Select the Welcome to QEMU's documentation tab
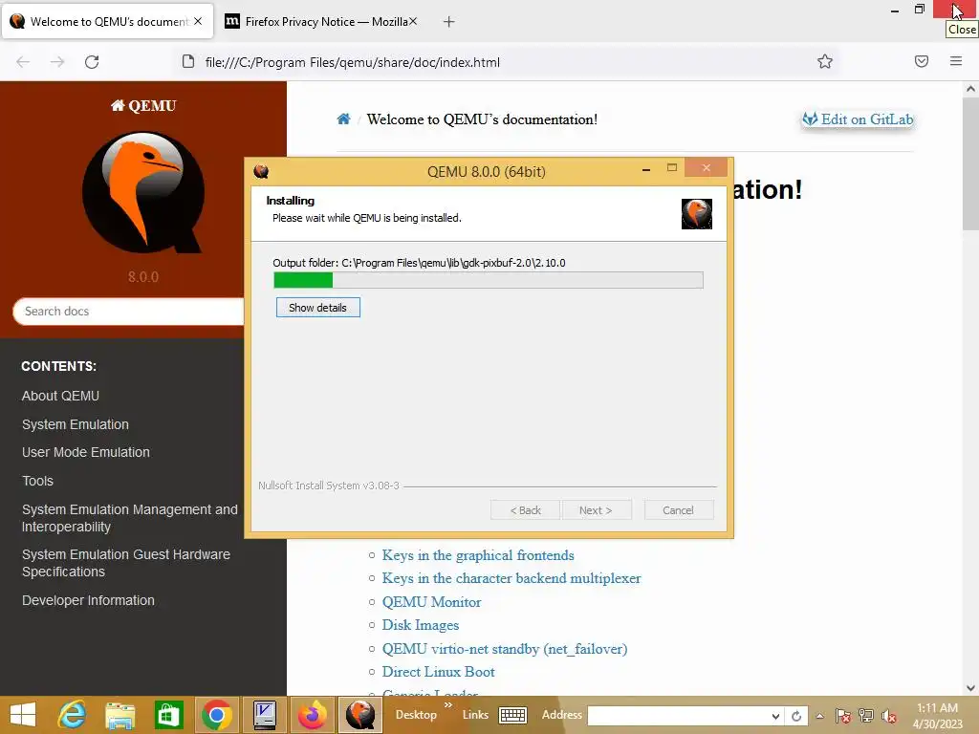The height and width of the screenshot is (734, 979). click(x=107, y=22)
